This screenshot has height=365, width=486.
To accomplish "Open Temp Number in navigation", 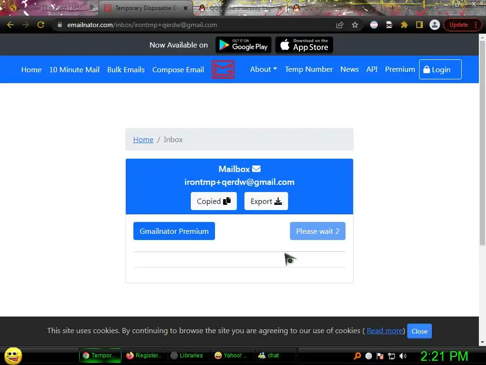I will click(308, 69).
